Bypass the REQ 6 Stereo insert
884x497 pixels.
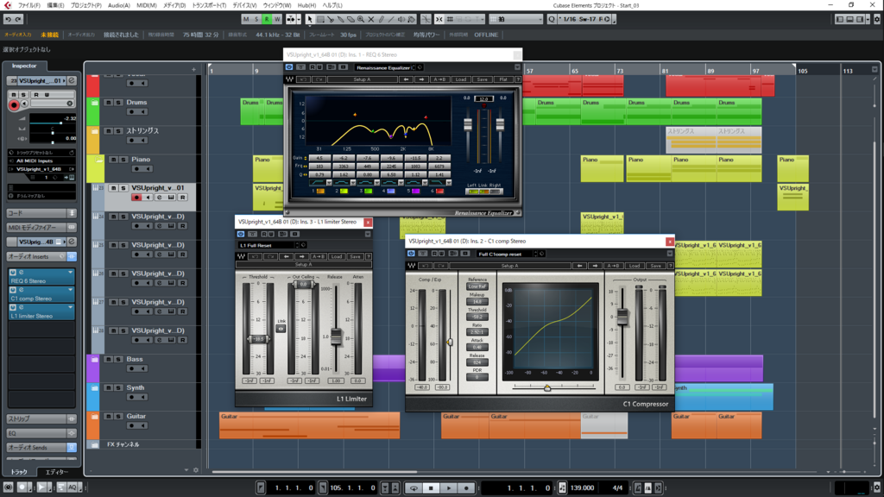12,273
